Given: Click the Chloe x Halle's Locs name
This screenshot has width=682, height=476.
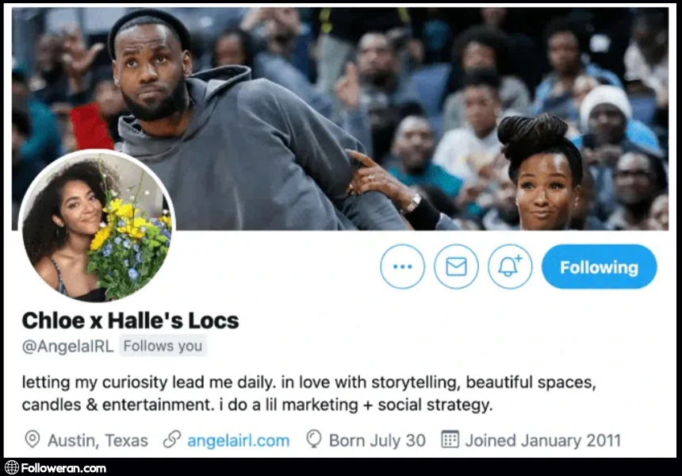Looking at the screenshot, I should pyautogui.click(x=131, y=321).
